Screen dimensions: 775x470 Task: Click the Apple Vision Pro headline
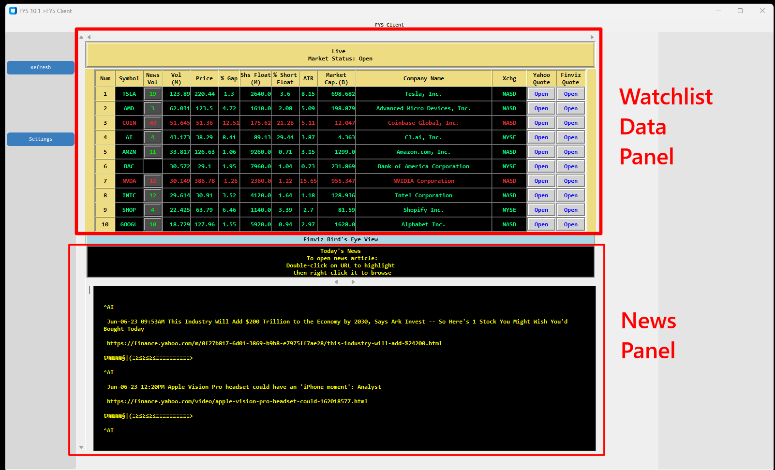(274, 387)
